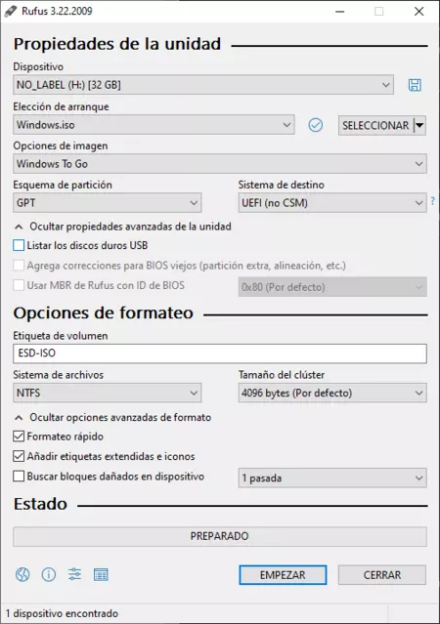Toggle Buscar bloques dañados en dispositivo
The height and width of the screenshot is (624, 440).
pyautogui.click(x=19, y=477)
